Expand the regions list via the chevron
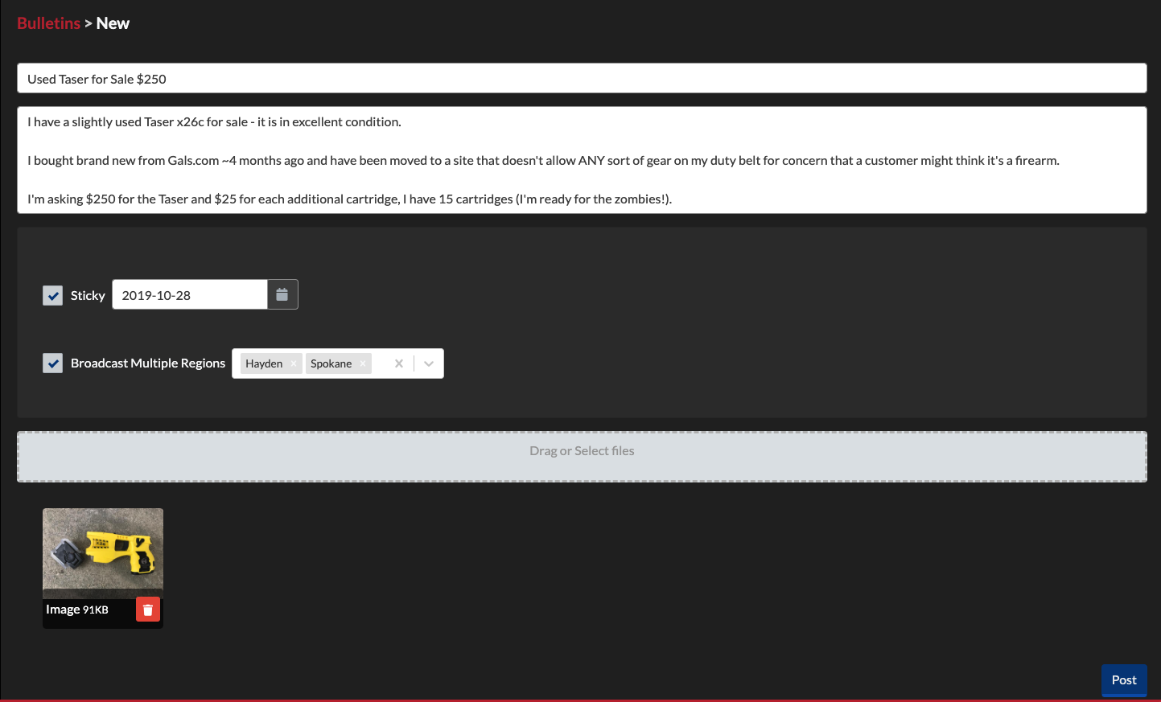Viewport: 1161px width, 702px height. (428, 363)
